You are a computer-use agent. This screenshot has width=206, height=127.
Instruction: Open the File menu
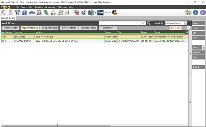17,7
